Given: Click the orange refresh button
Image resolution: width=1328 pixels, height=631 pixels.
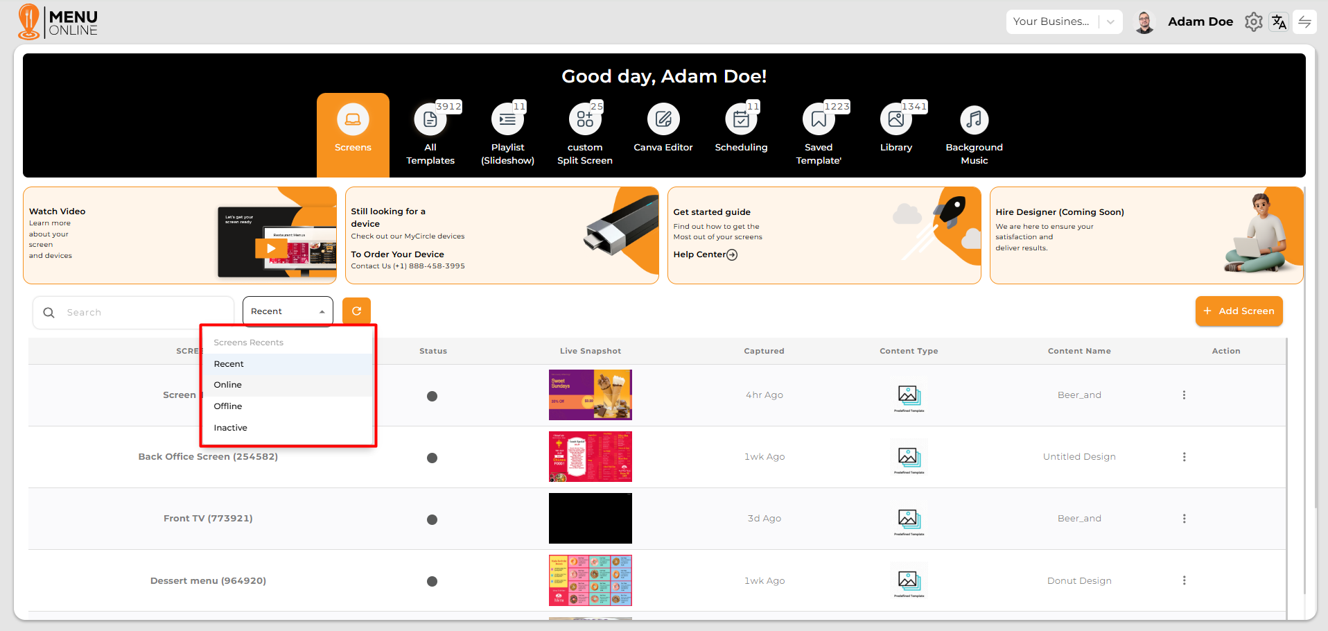Looking at the screenshot, I should pos(356,311).
